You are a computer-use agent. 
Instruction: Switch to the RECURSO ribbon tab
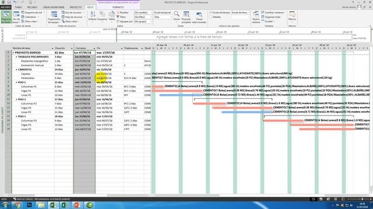click(x=32, y=7)
